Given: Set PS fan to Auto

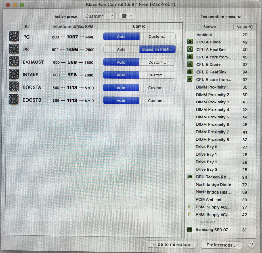Looking at the screenshot, I should pyautogui.click(x=121, y=49).
